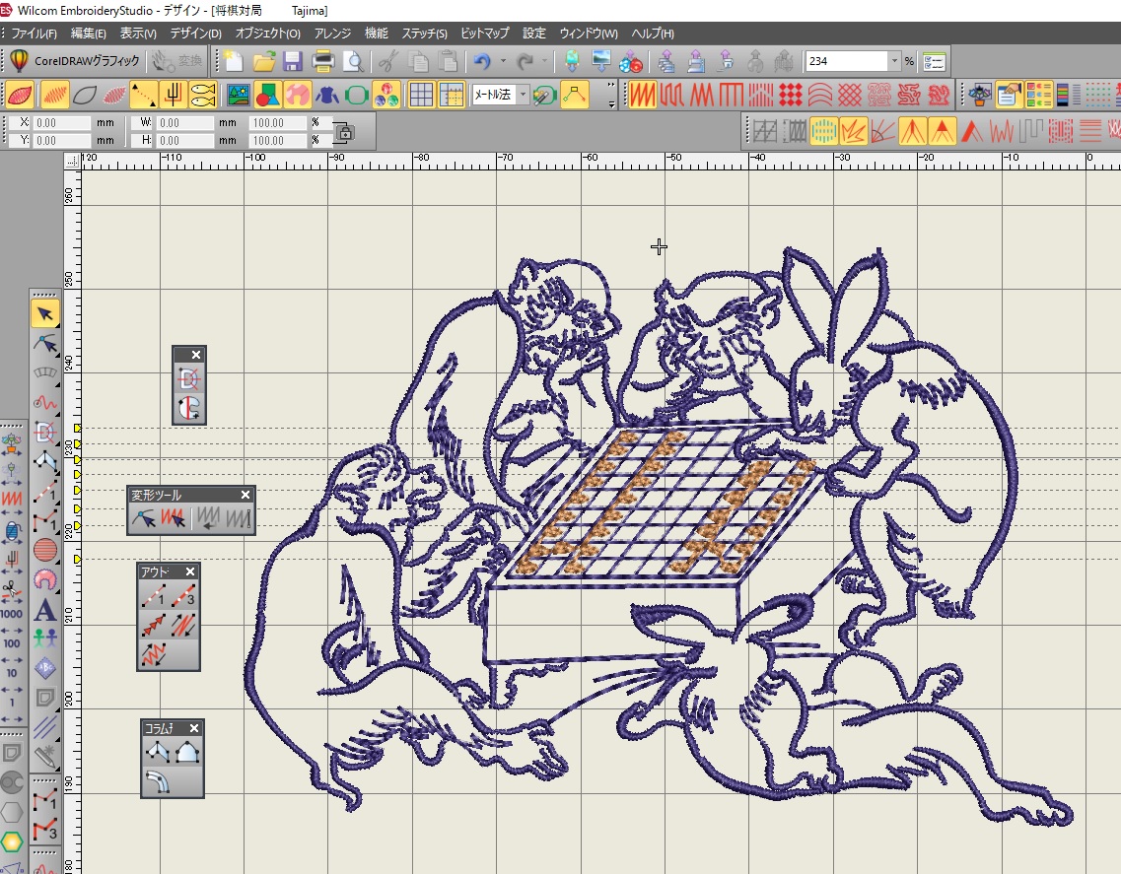The height and width of the screenshot is (874, 1121).
Task: Print the design with the printer icon
Action: 322,61
